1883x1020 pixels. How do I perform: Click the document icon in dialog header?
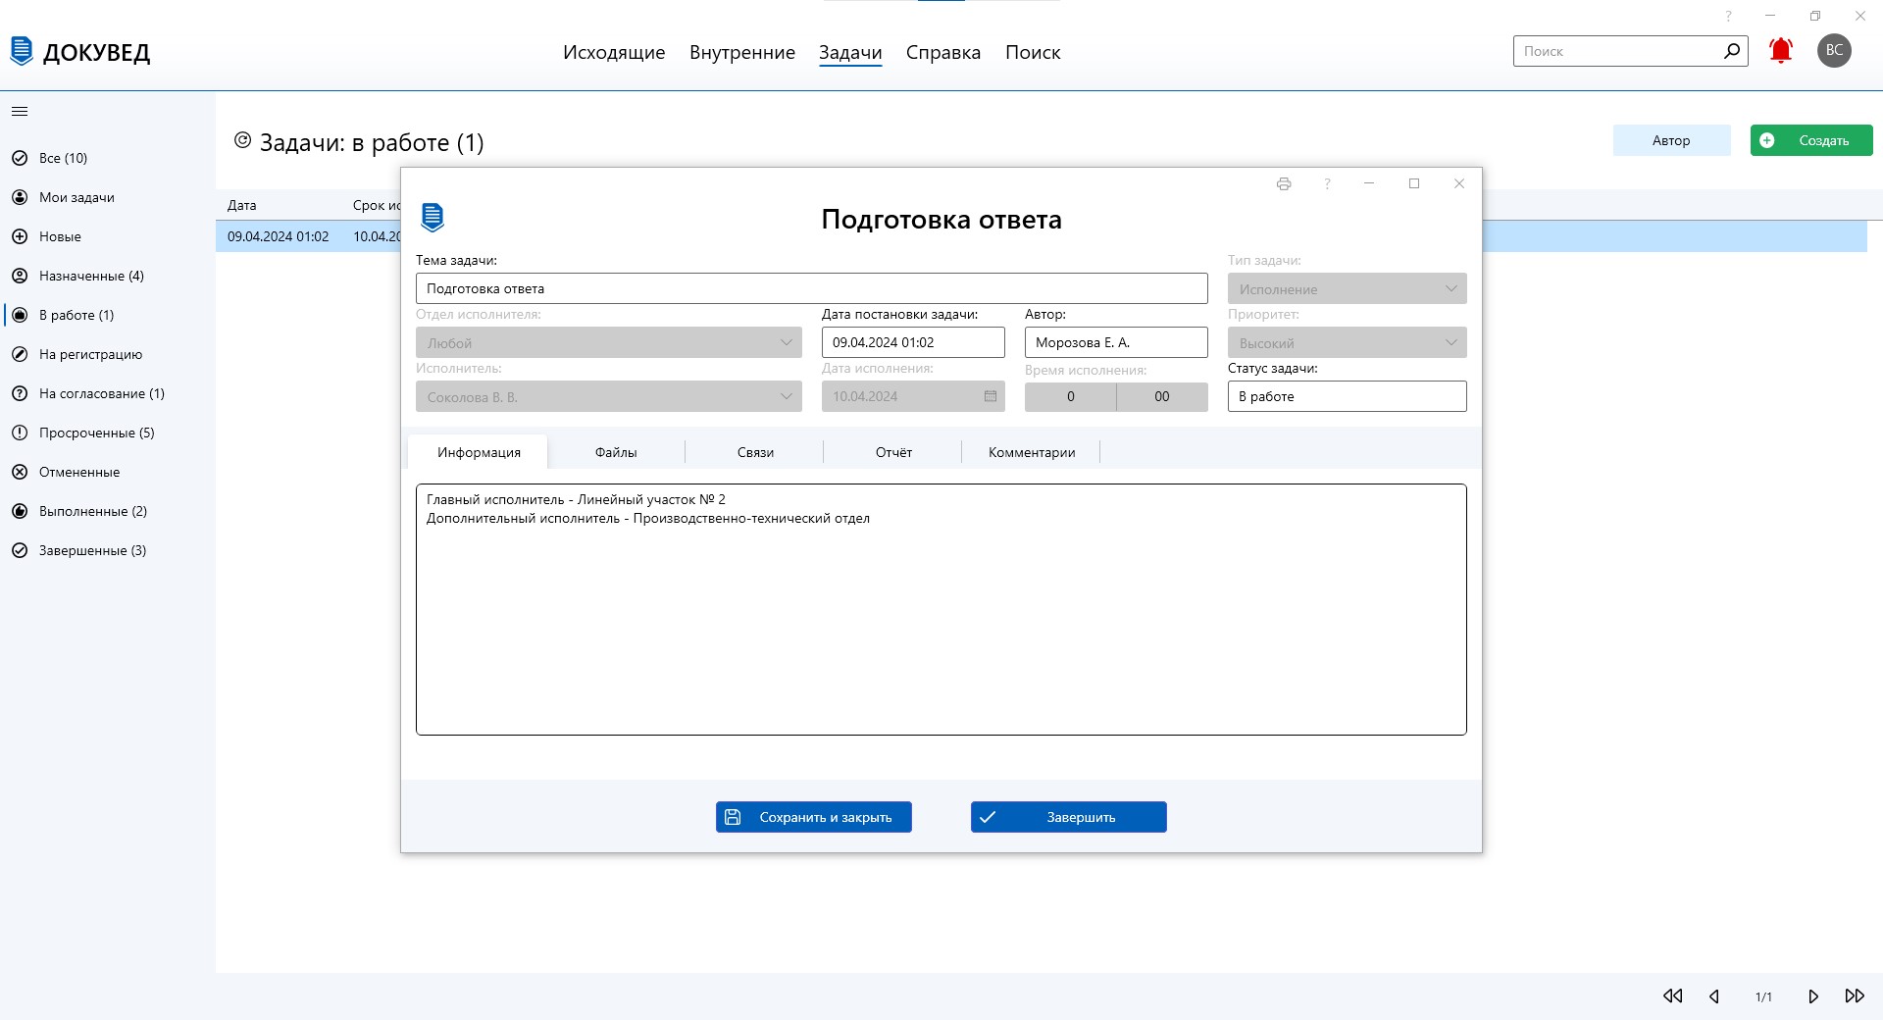[x=433, y=217]
